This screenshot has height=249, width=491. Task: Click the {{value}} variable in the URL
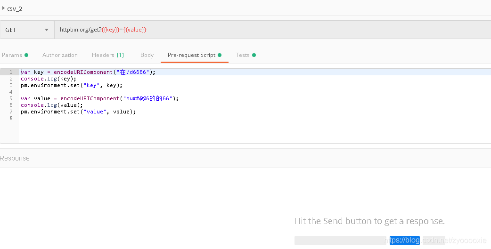point(135,30)
